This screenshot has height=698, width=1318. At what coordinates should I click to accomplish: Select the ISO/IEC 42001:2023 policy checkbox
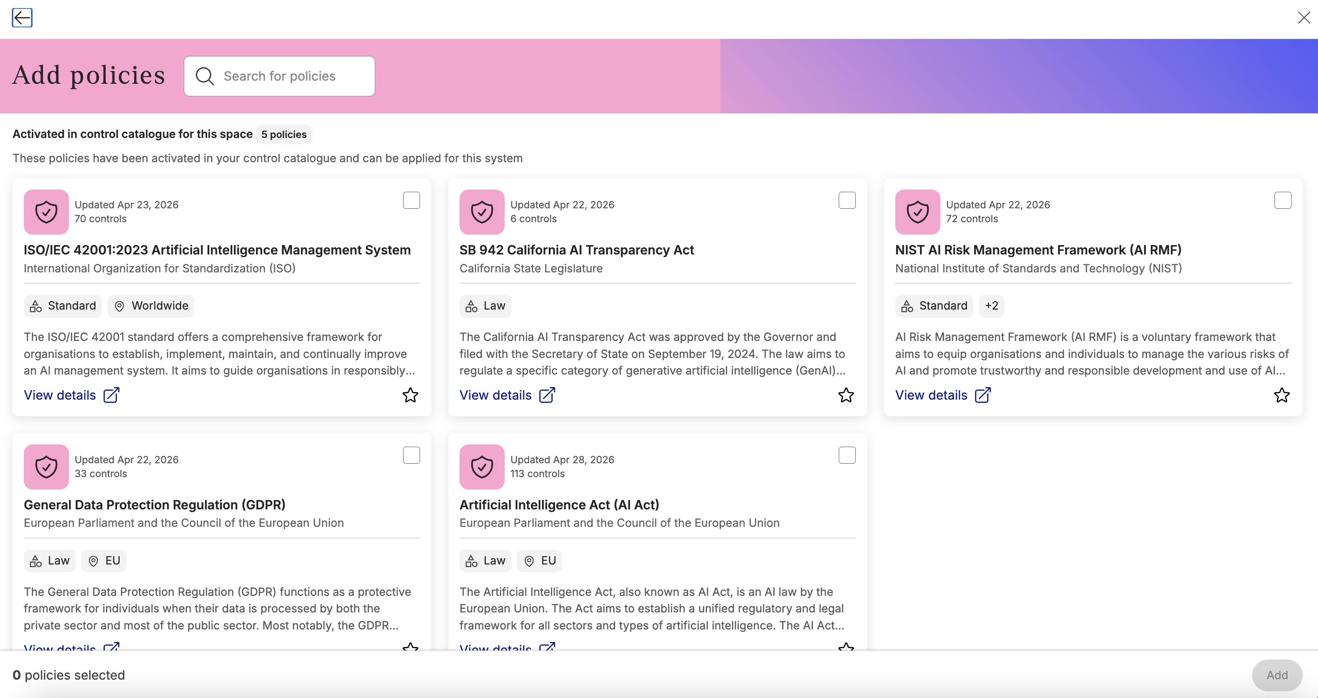[x=412, y=200]
